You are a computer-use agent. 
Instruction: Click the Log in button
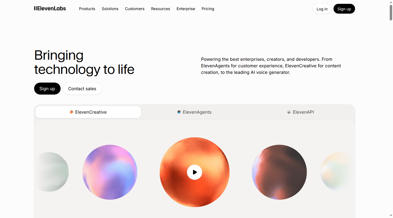pos(322,9)
